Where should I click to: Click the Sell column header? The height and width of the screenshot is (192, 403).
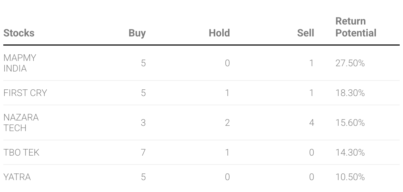coord(306,33)
